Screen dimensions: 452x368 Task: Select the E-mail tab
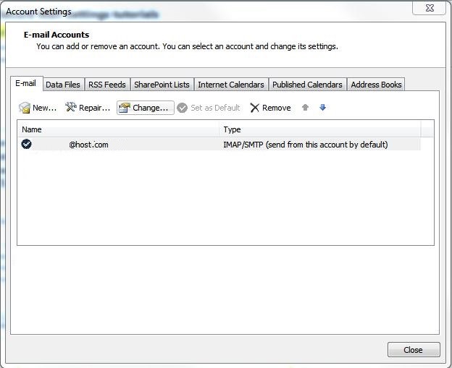25,84
